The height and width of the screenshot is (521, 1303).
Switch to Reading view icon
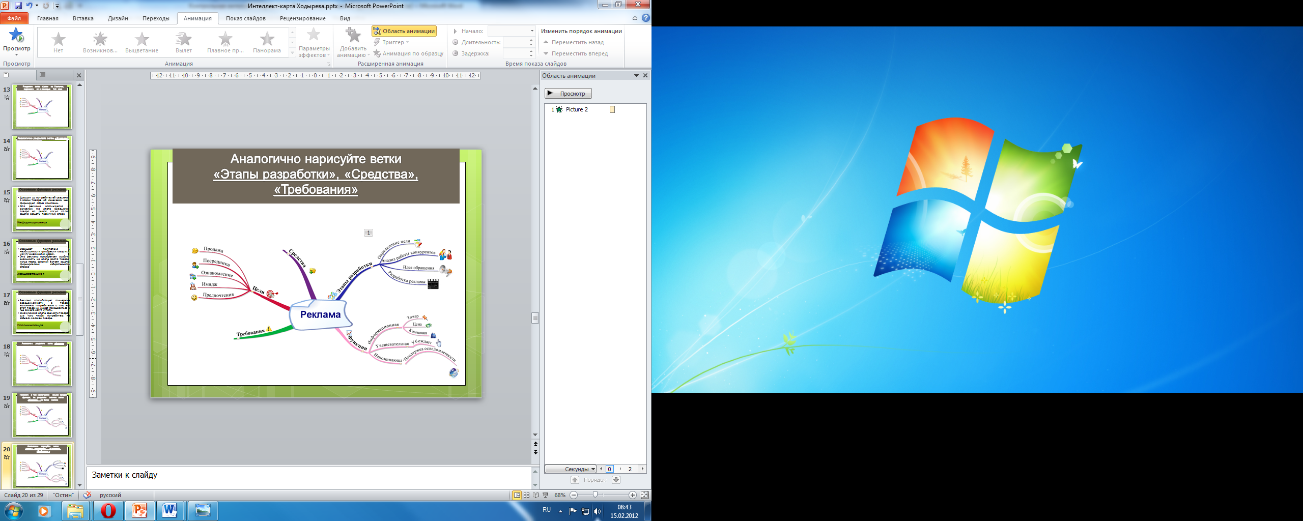tap(536, 495)
